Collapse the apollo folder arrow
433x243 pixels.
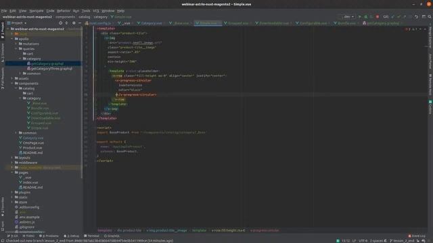(x=12, y=39)
